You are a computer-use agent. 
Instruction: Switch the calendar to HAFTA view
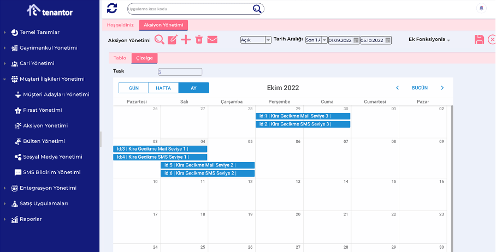click(163, 88)
